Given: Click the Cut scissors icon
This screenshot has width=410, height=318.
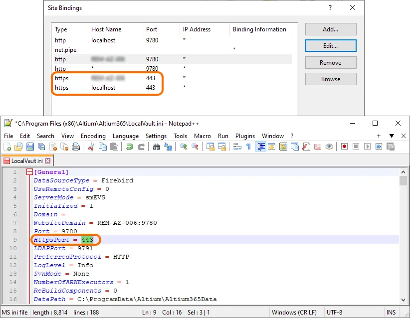Looking at the screenshot, I should 91,147.
